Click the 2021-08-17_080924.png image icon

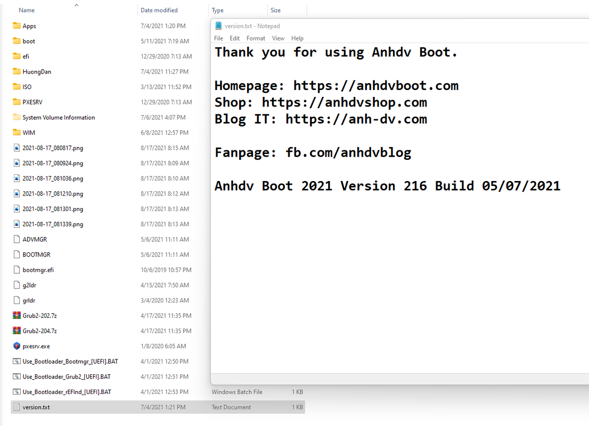coord(17,163)
